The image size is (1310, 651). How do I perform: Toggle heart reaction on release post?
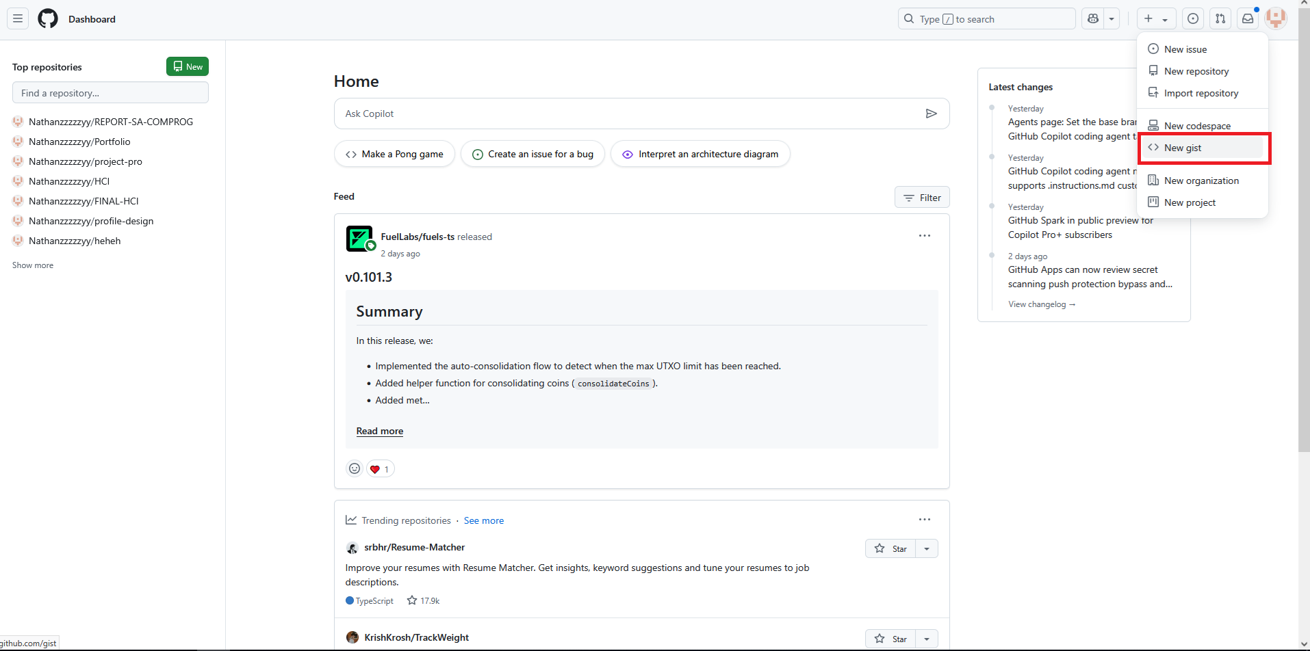click(380, 469)
